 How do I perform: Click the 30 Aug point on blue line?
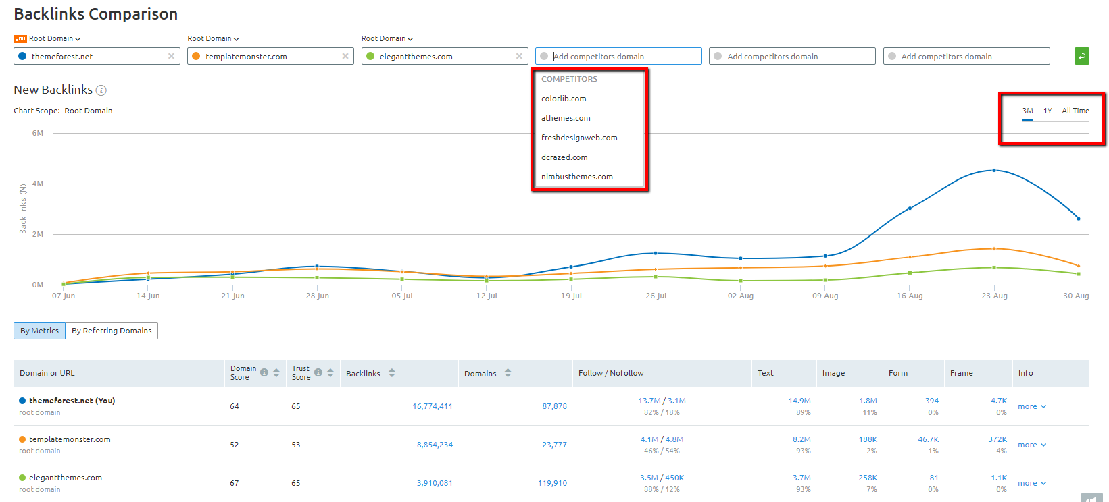[x=1079, y=219]
